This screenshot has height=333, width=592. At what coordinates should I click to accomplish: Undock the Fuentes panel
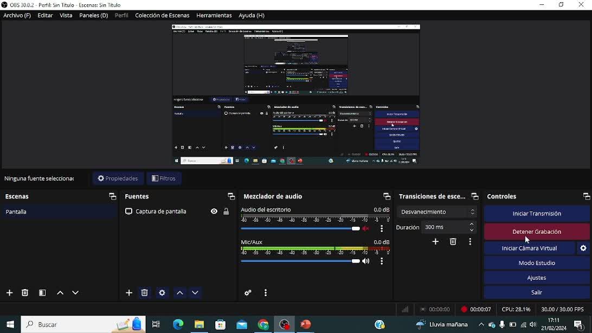coord(231,196)
